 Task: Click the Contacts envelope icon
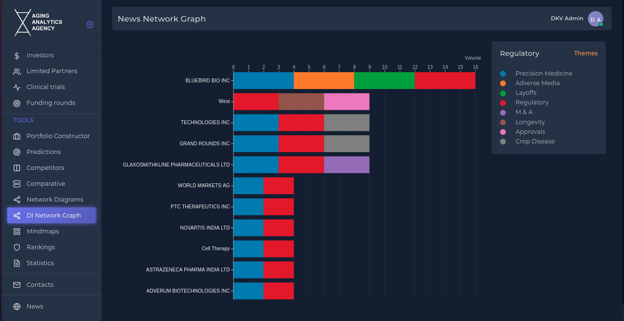(17, 285)
